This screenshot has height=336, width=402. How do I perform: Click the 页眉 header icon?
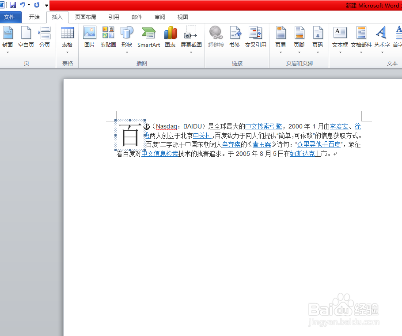[281, 33]
